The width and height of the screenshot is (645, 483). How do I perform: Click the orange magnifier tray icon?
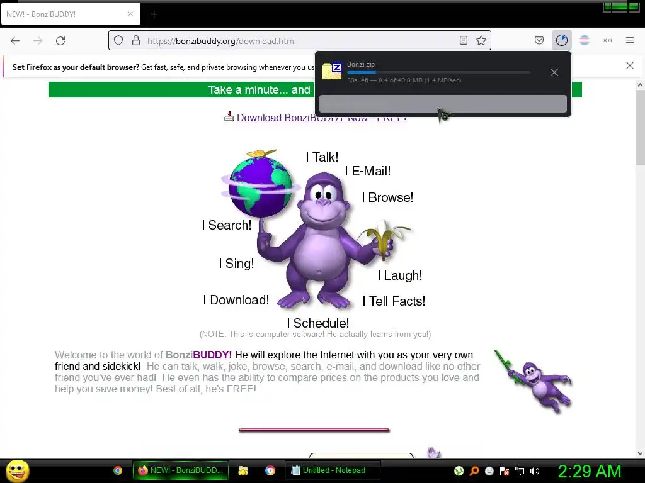474,471
